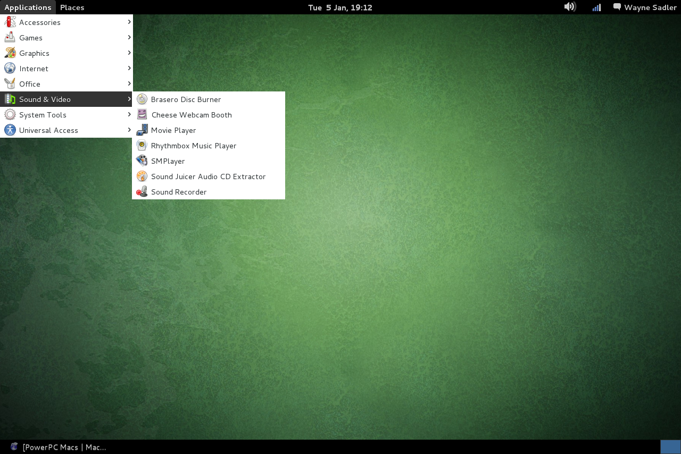Image resolution: width=681 pixels, height=454 pixels.
Task: Expand the Games submenu
Action: tap(31, 38)
